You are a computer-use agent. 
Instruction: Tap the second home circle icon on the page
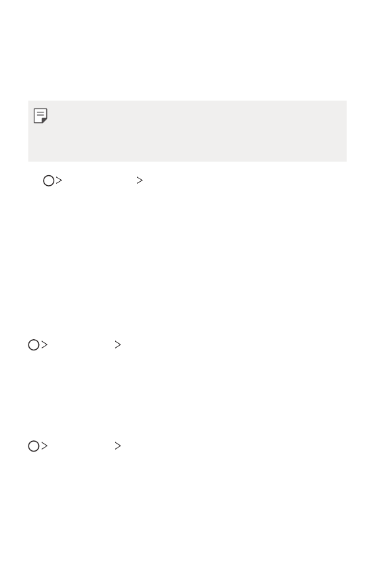pyautogui.click(x=34, y=344)
